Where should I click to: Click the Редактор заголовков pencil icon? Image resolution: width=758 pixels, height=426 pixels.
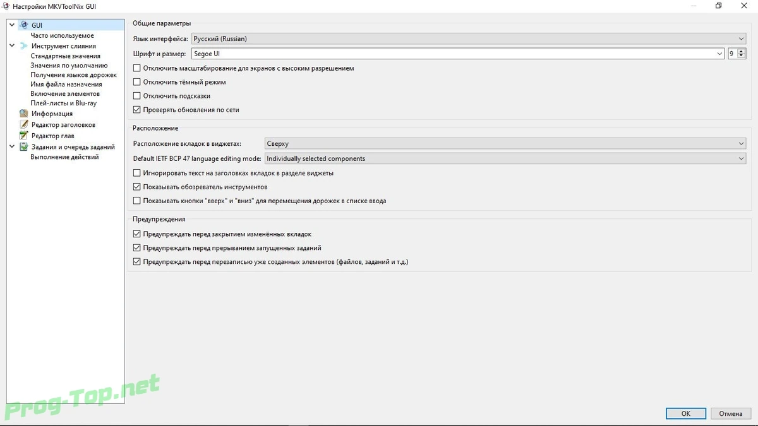(x=24, y=125)
